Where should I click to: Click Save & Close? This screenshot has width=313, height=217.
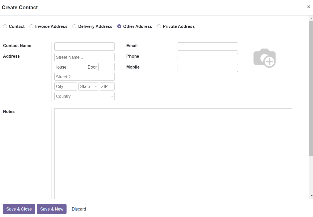click(19, 209)
